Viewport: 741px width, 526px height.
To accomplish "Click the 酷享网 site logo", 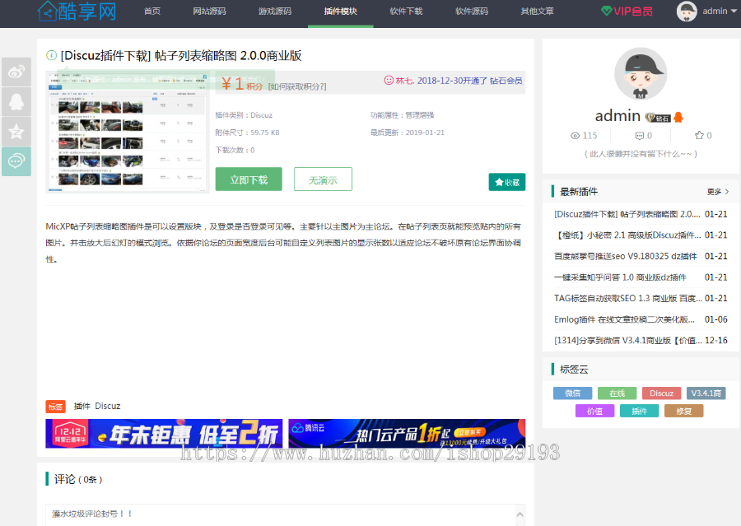I will point(76,12).
